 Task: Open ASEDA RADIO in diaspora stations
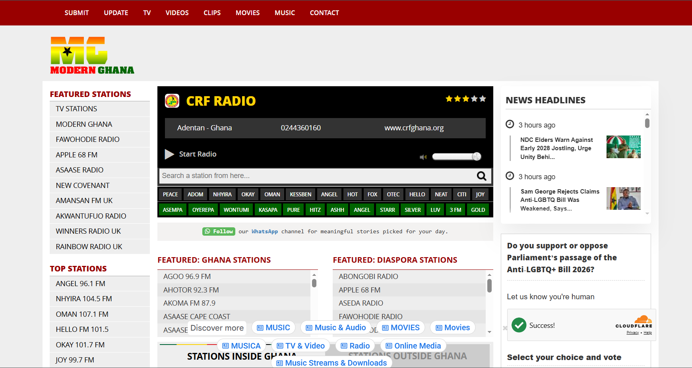click(x=409, y=303)
